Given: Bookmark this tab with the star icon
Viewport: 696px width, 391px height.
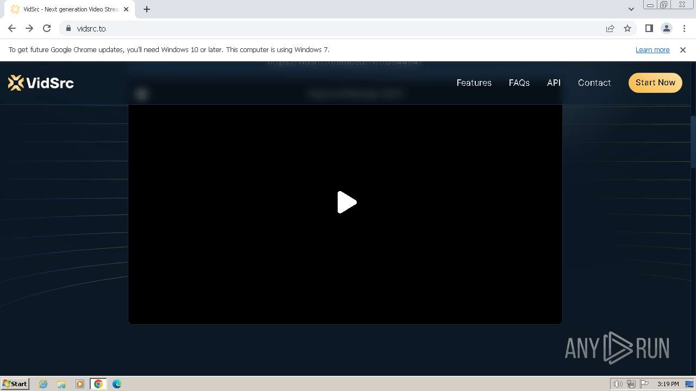Looking at the screenshot, I should tap(627, 28).
